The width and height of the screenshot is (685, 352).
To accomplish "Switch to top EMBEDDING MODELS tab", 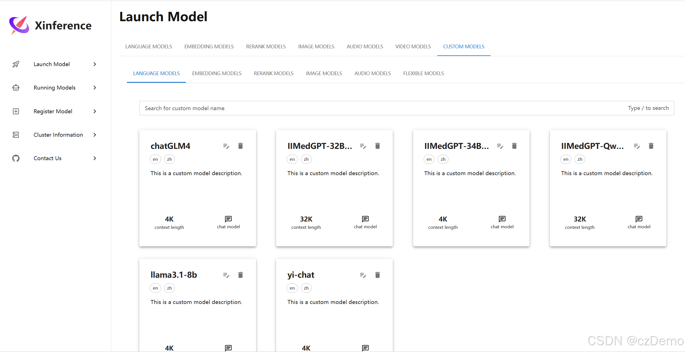I will click(209, 47).
